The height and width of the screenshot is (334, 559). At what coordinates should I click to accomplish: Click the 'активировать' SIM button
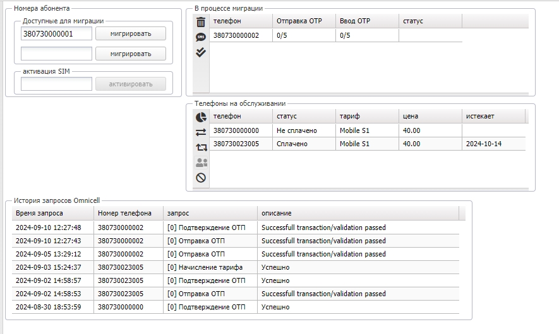[x=131, y=84]
